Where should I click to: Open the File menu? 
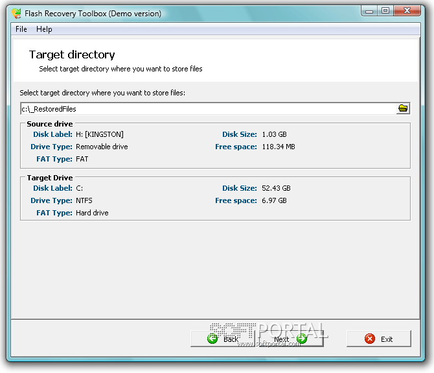pos(21,29)
